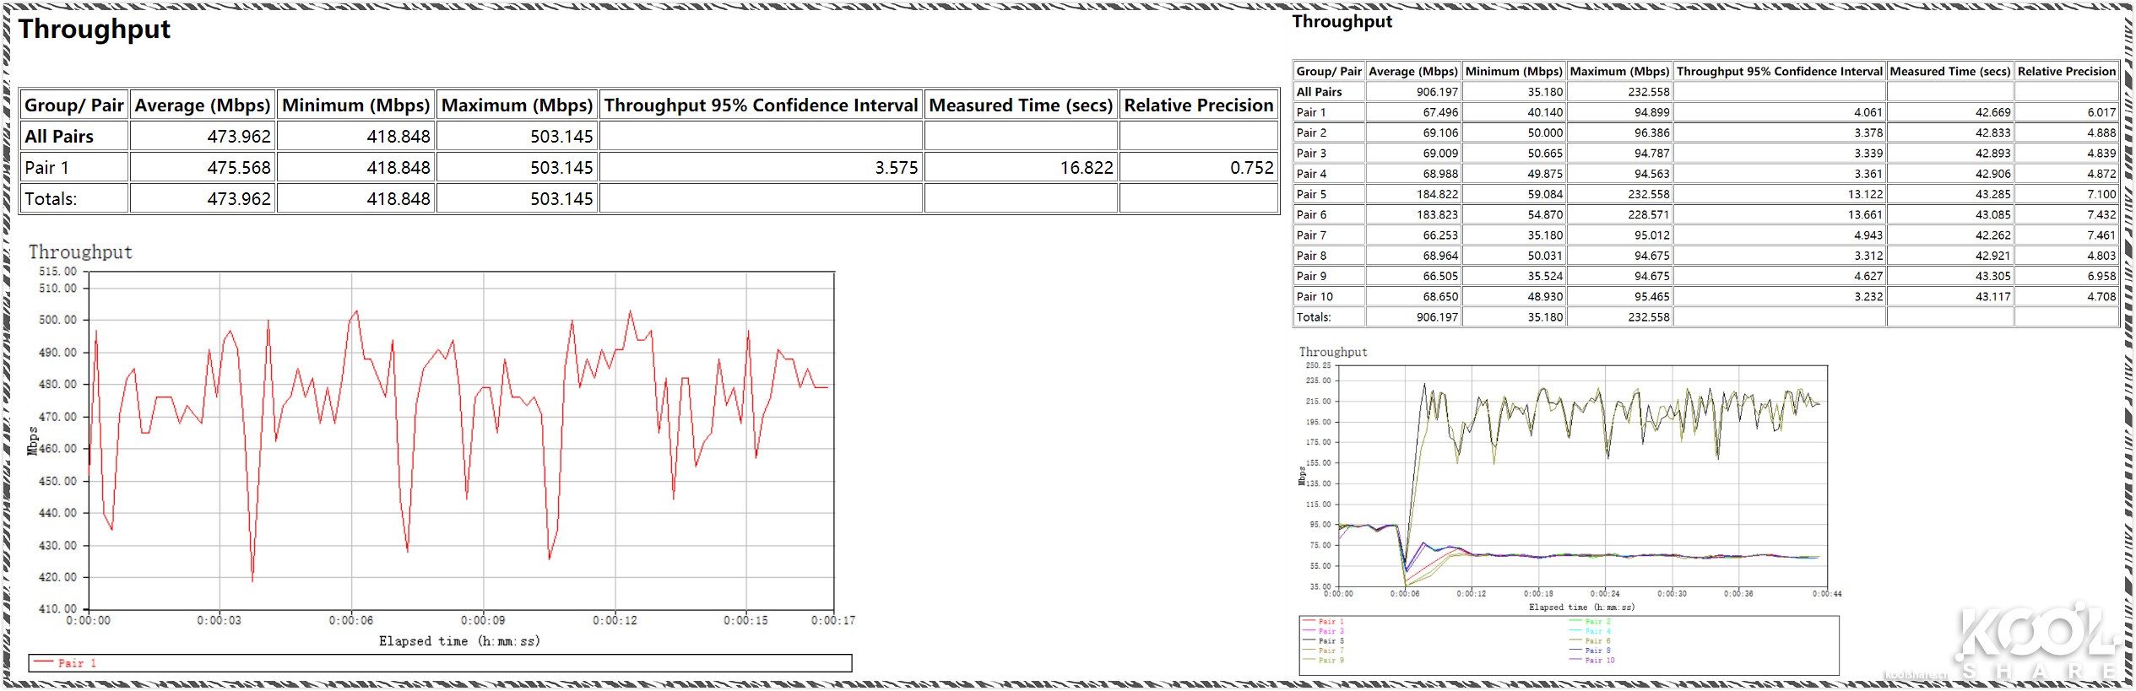Image resolution: width=2136 pixels, height=691 pixels.
Task: Click the 7.100 relative precision cell
Action: 2067,194
